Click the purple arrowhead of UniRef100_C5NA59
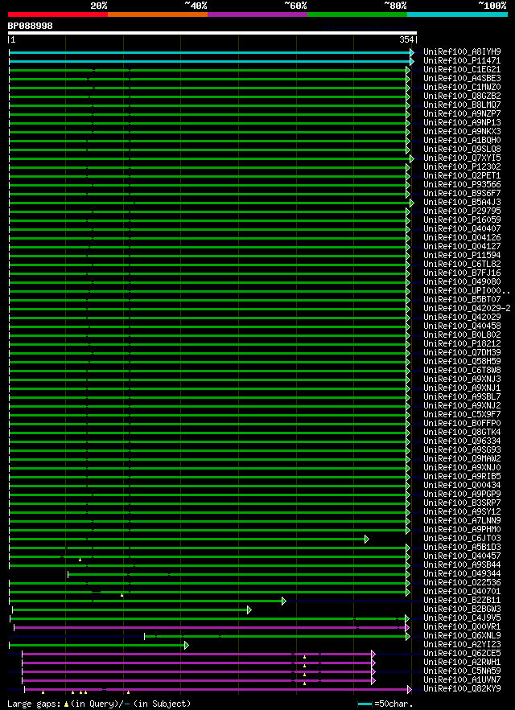The width and height of the screenshot is (515, 710). pos(373,671)
